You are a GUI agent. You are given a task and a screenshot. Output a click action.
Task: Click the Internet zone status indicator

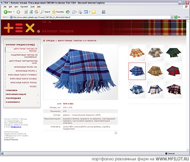170,153
